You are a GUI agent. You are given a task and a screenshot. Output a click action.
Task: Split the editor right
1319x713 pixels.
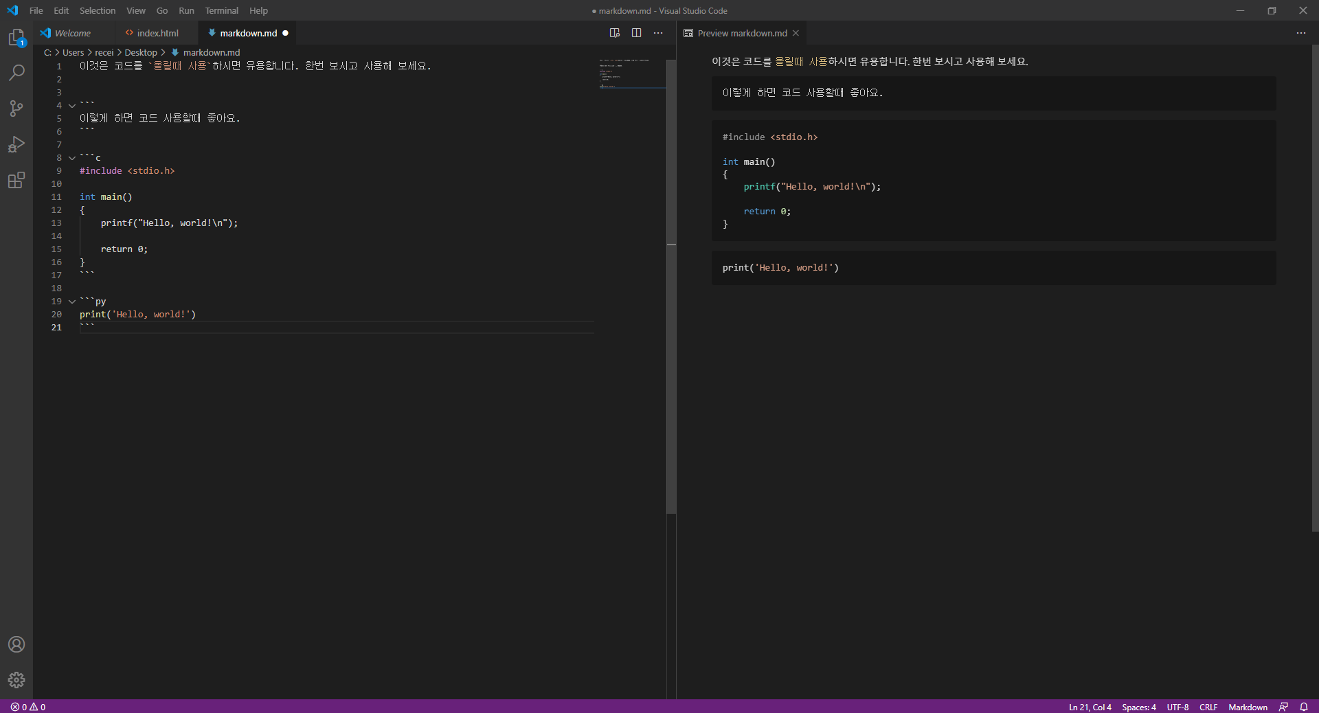pos(637,33)
